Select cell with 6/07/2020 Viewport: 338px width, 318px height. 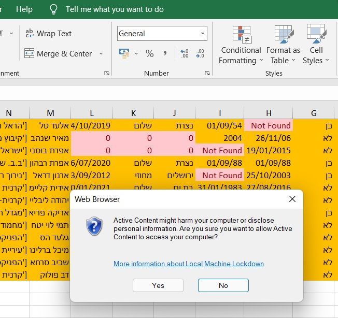(92, 163)
